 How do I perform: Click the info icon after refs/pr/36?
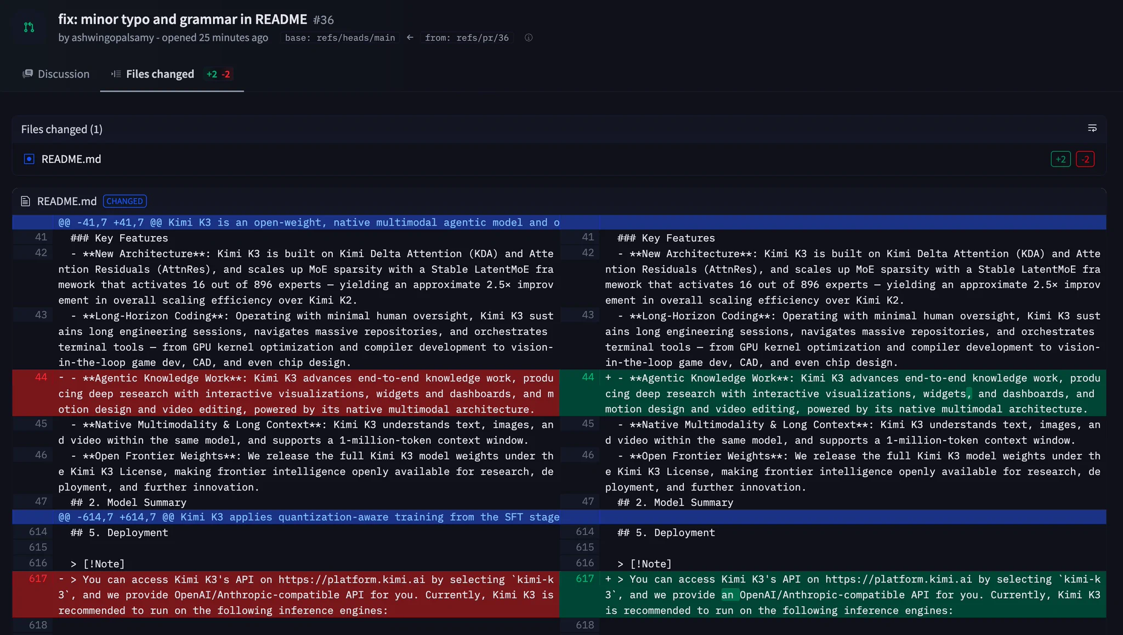529,38
